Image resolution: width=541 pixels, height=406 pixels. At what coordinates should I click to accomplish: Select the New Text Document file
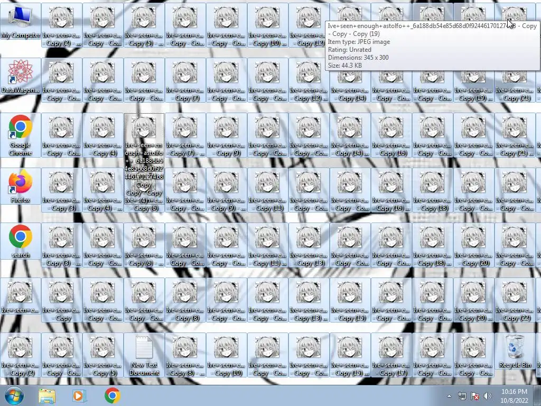(144, 355)
